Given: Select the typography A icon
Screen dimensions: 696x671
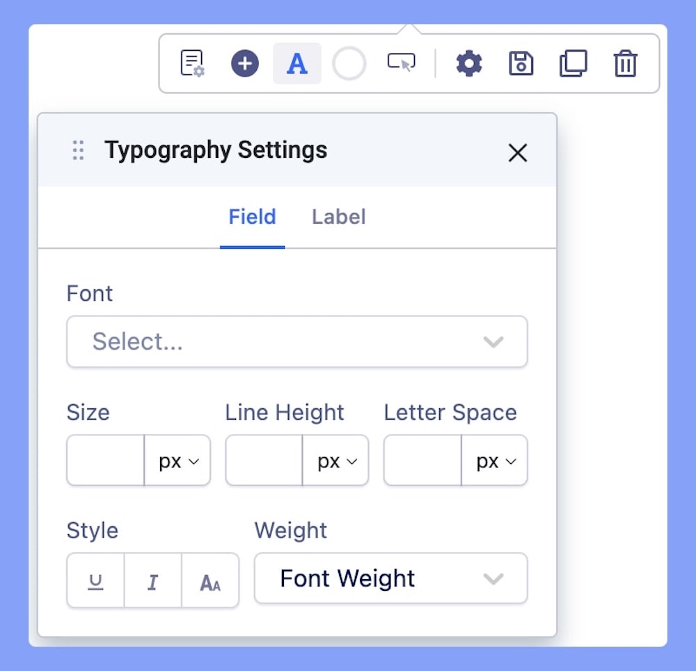Looking at the screenshot, I should (x=297, y=64).
